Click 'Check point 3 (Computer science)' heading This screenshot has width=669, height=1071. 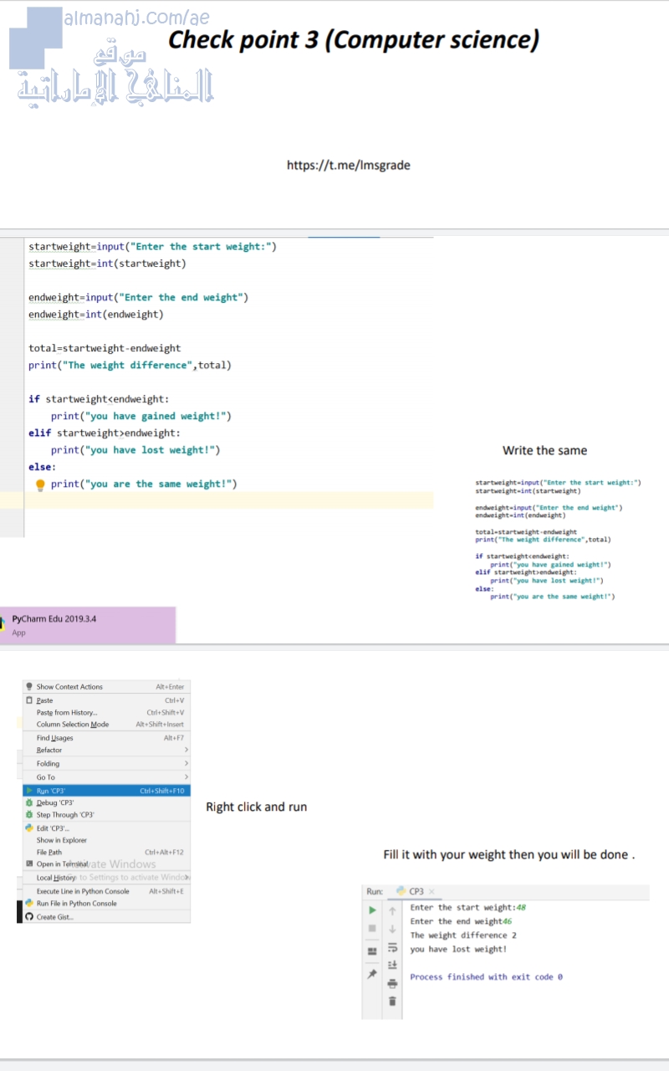[x=354, y=39]
